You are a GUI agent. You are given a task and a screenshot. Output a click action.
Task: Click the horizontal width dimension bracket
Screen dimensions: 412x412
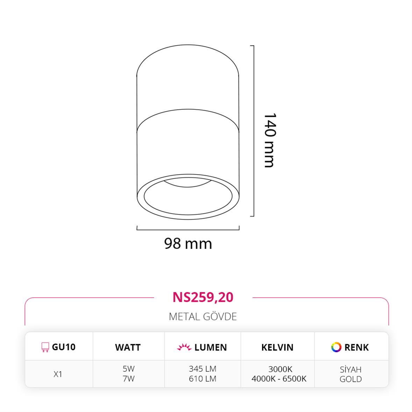[188, 228]
